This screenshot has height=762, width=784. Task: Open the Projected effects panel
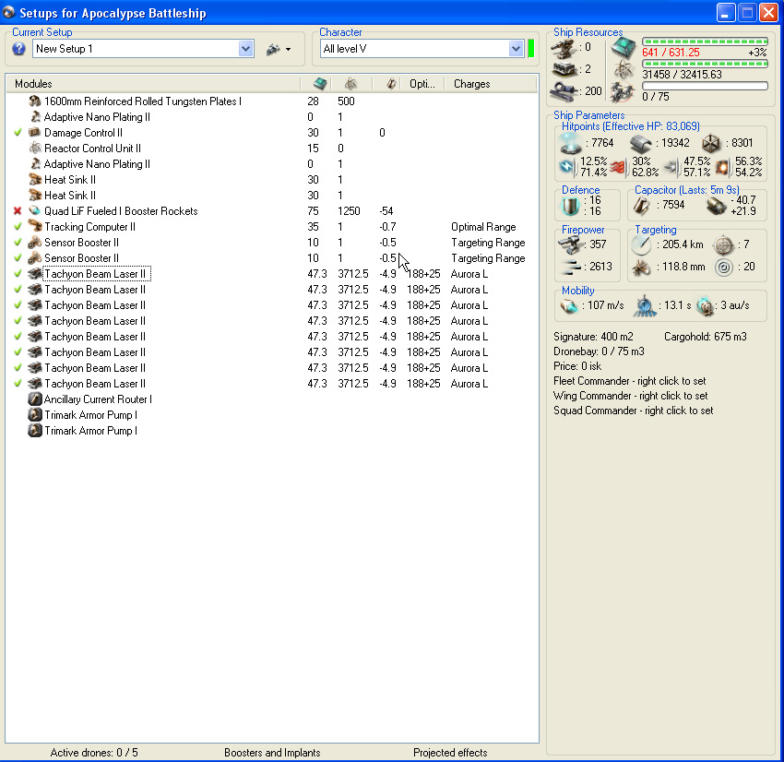pyautogui.click(x=450, y=753)
